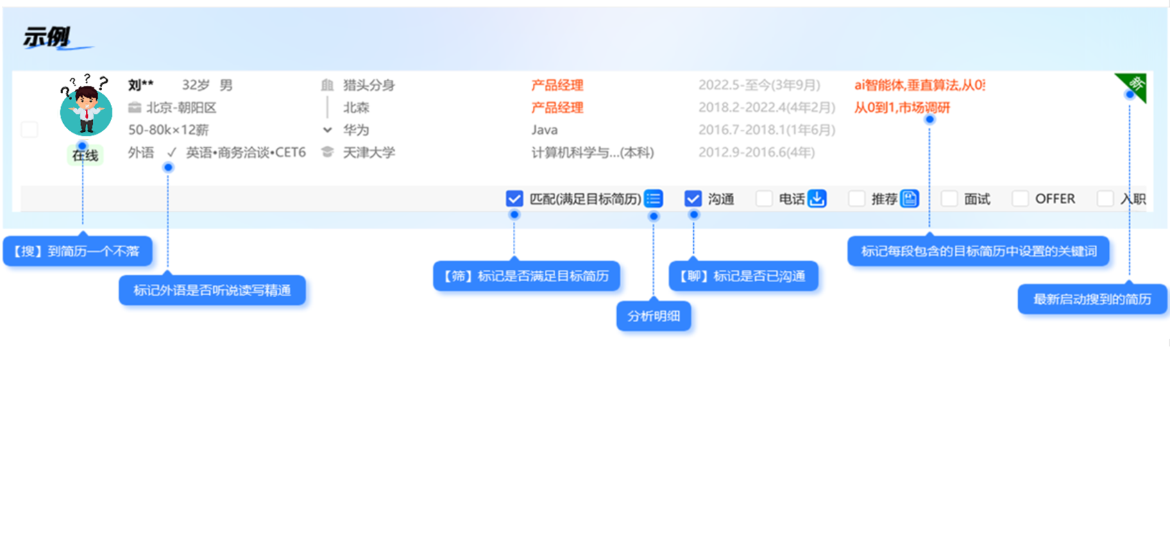Check the 推荐 checkbox

(x=856, y=199)
